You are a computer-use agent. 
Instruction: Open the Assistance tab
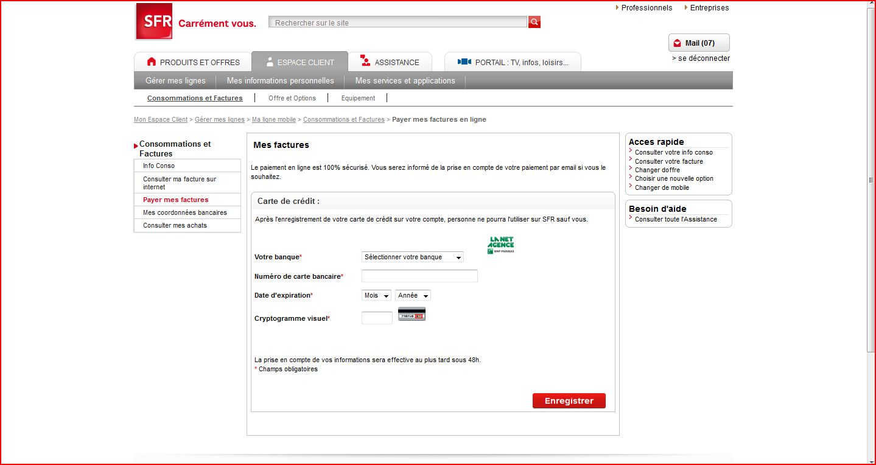pyautogui.click(x=390, y=62)
